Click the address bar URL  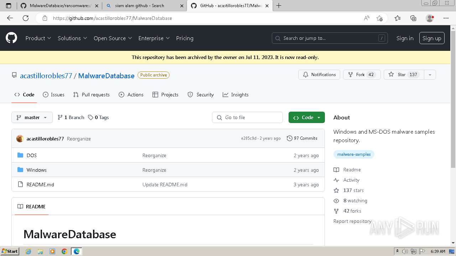(113, 18)
